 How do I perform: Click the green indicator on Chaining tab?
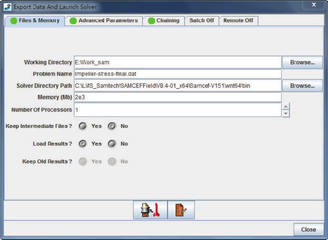tap(151, 21)
